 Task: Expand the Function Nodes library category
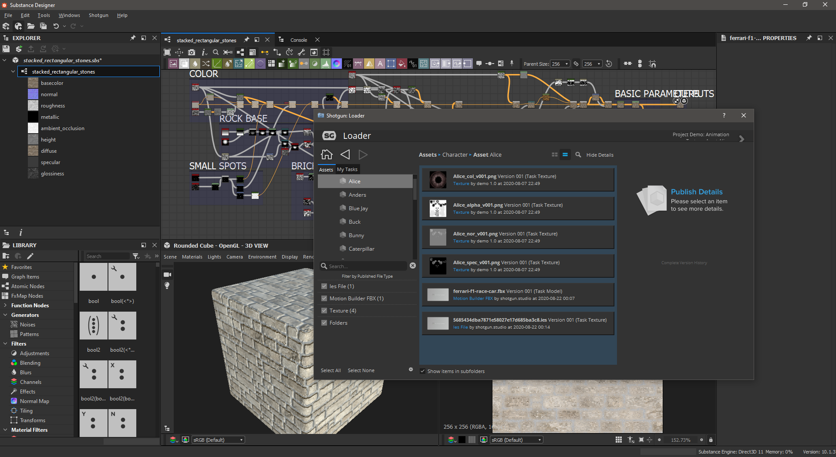5,306
